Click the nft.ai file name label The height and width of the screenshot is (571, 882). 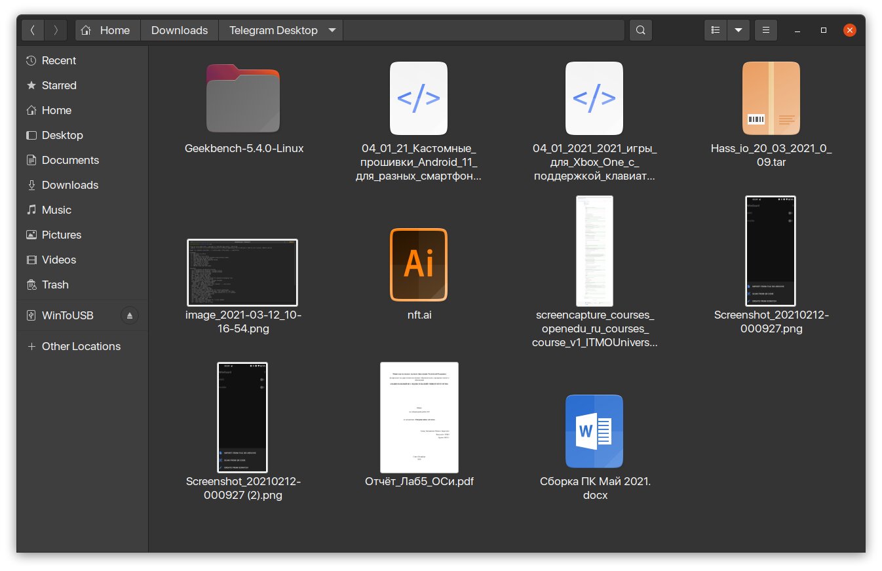[419, 315]
